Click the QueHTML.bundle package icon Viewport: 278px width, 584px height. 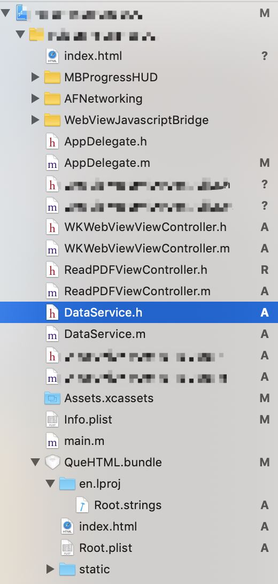(x=52, y=463)
